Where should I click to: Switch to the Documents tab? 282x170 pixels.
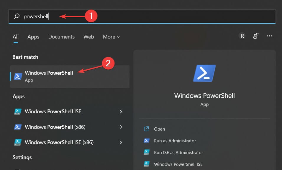(x=61, y=37)
